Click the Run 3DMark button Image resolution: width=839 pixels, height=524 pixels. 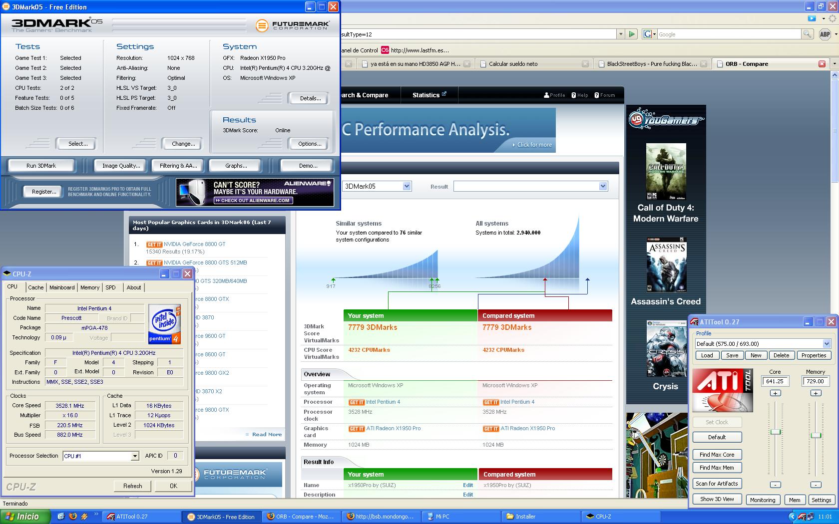pos(41,166)
